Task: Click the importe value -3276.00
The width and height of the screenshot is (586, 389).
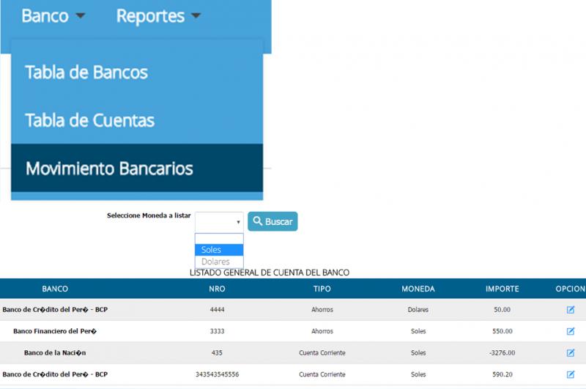Action: tap(502, 353)
